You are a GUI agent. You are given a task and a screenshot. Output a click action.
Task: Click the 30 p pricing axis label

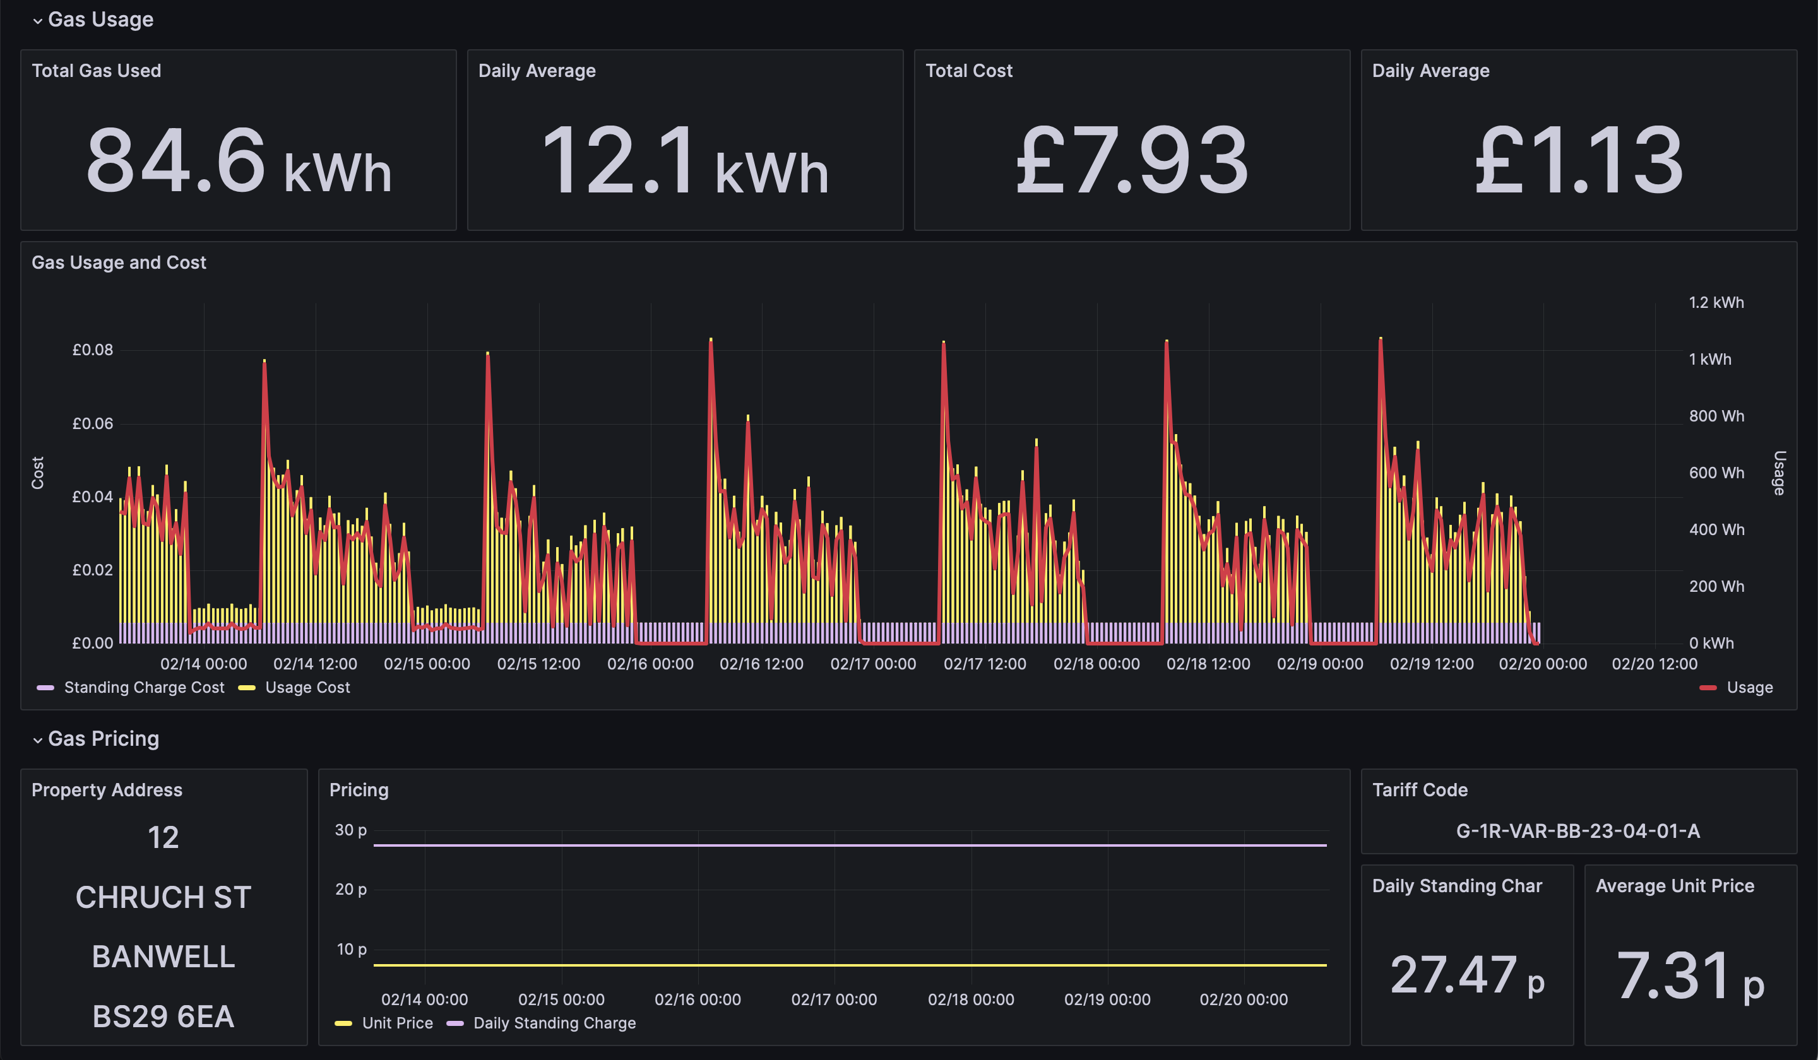(x=350, y=830)
